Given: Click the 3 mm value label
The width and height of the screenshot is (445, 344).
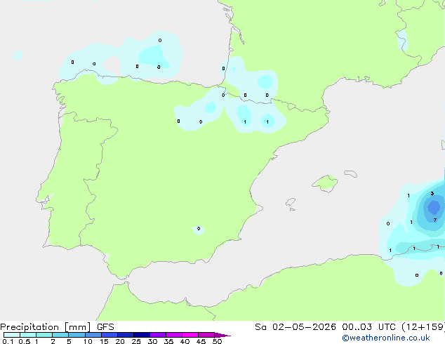Looking at the screenshot, I should click(x=432, y=193).
